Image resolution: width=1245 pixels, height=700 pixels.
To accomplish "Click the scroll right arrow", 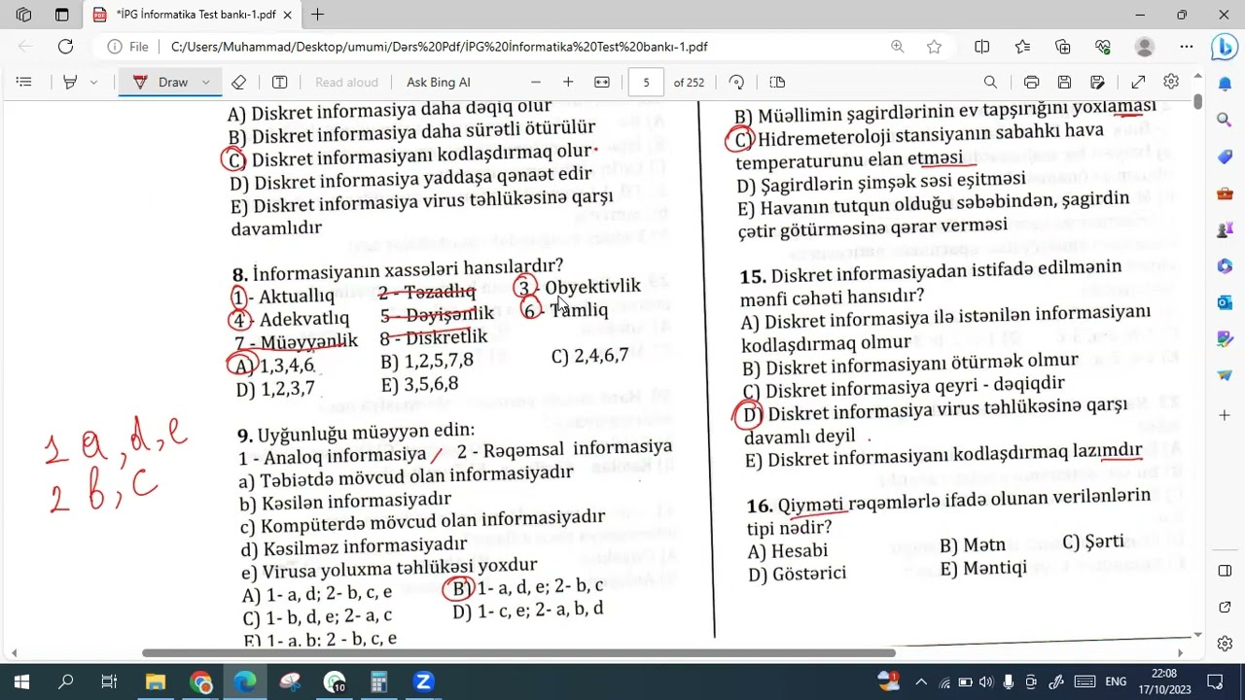I will tap(1180, 653).
